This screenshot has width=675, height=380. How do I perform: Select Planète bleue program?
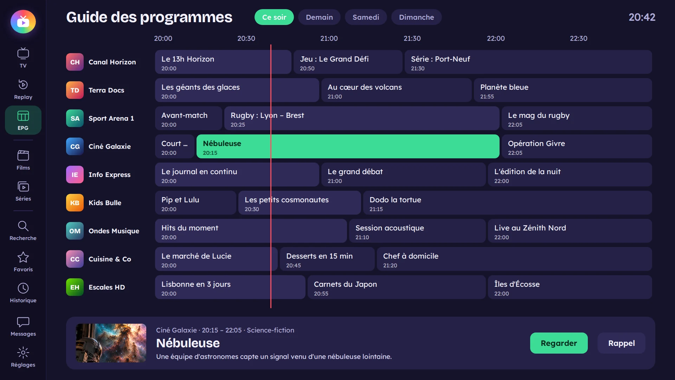point(563,90)
